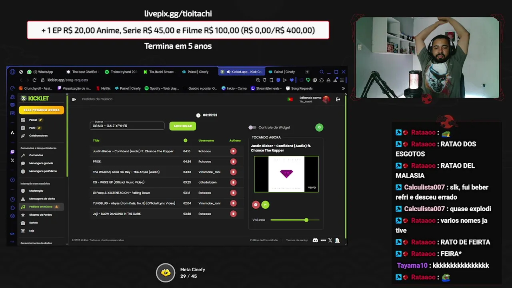Image resolution: width=512 pixels, height=288 pixels.
Task: Click the logout icon in header
Action: click(x=338, y=99)
